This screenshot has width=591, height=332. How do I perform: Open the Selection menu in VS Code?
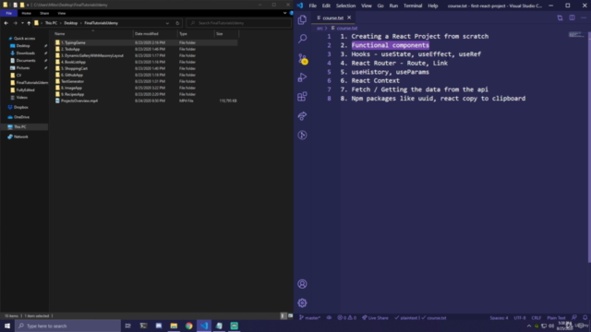(x=345, y=6)
